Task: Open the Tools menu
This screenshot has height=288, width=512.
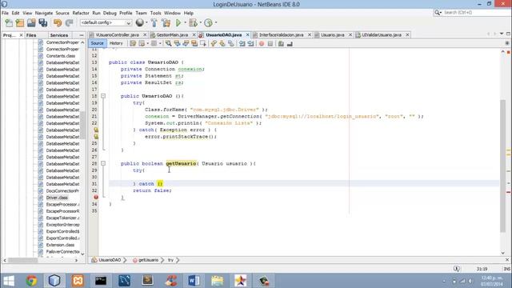Action: point(155,13)
